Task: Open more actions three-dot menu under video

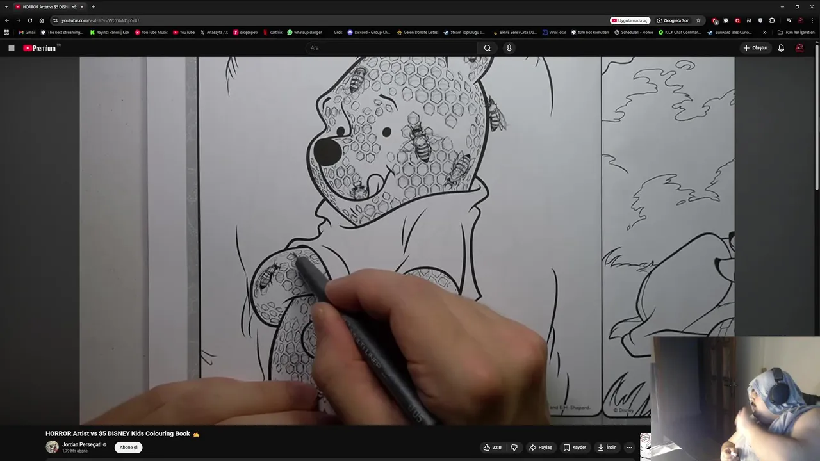Action: tap(629, 448)
